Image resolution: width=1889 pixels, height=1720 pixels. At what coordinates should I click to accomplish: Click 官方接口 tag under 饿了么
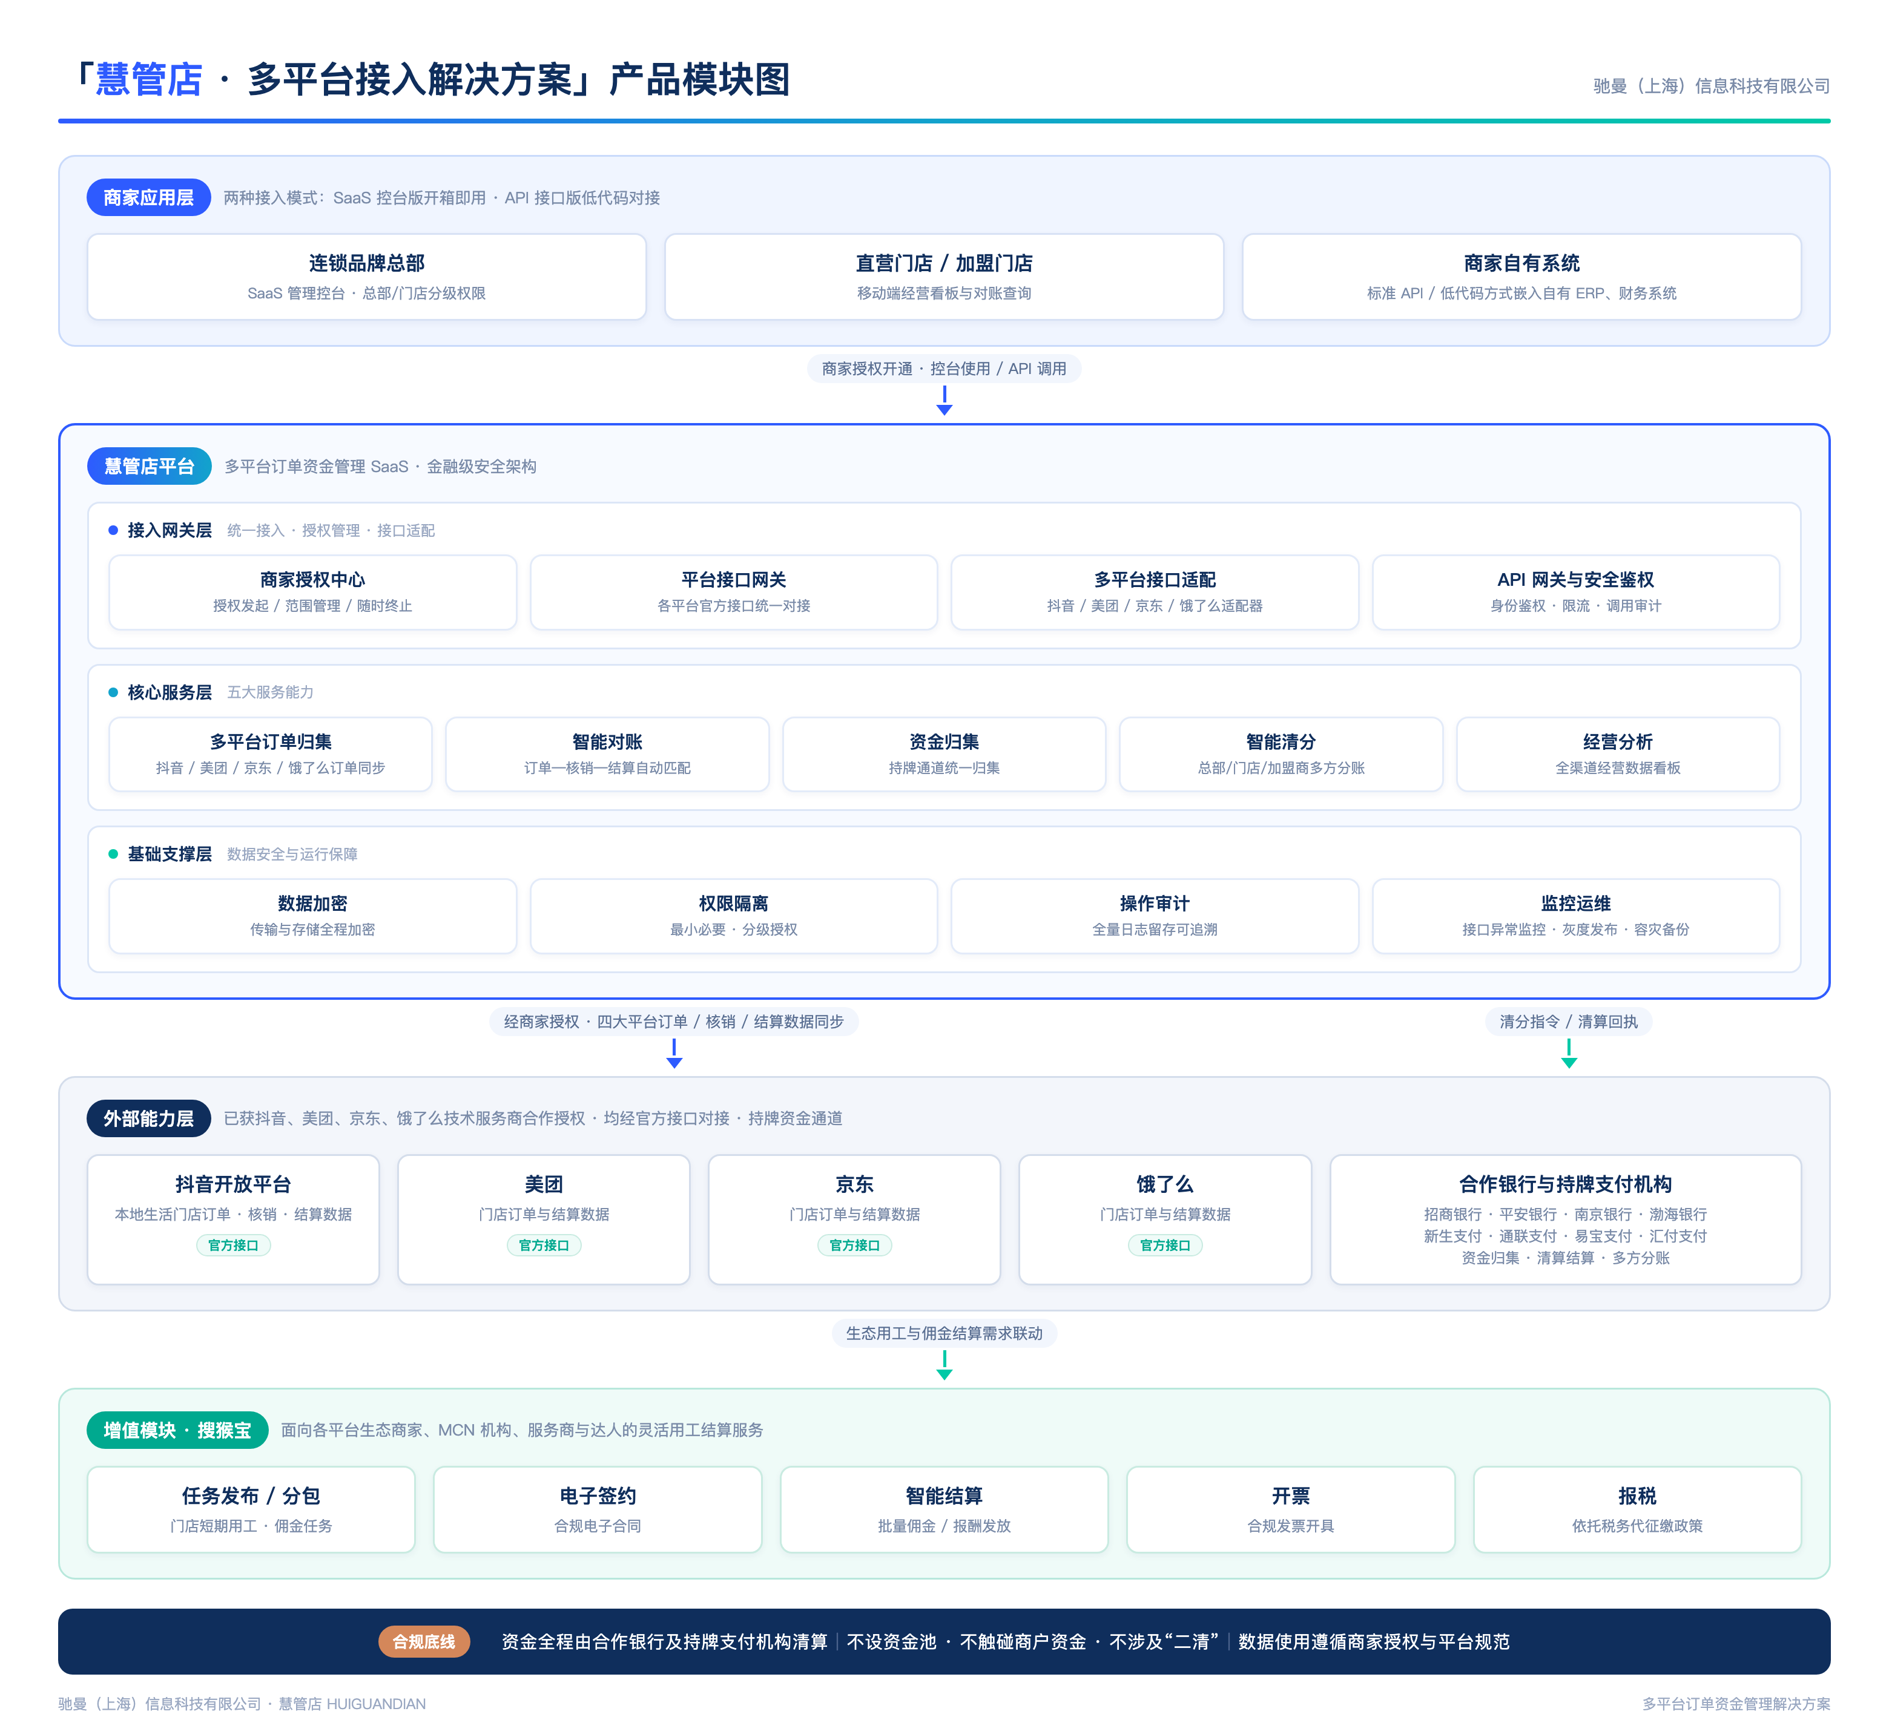tap(1165, 1245)
